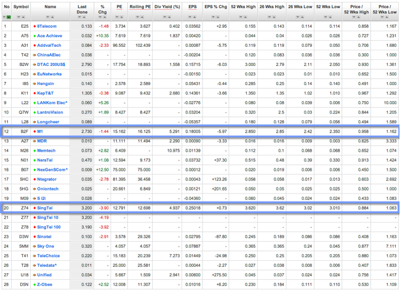Open the SingTel stock link in row 20
The width and height of the screenshot is (400, 291).
(45, 208)
